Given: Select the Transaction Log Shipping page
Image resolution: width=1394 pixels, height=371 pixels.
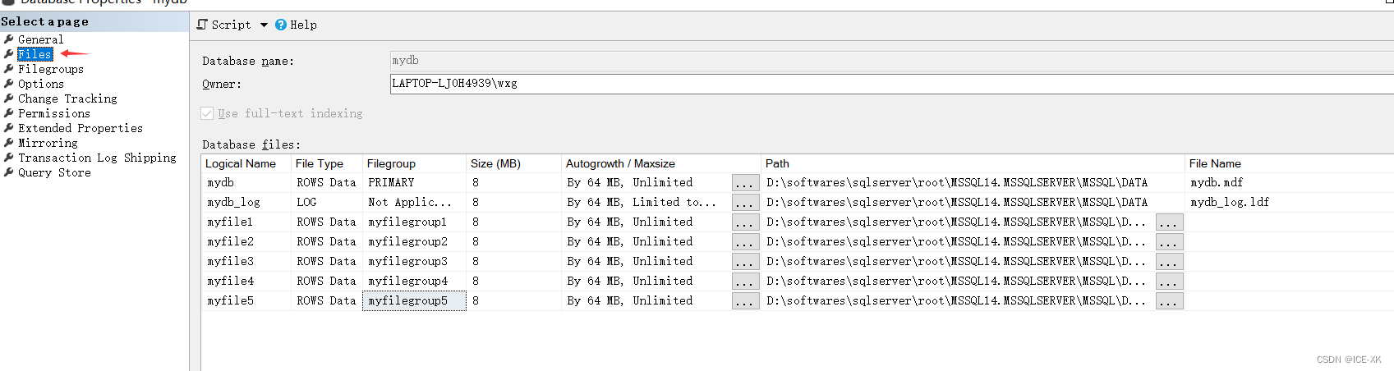Looking at the screenshot, I should 97,158.
